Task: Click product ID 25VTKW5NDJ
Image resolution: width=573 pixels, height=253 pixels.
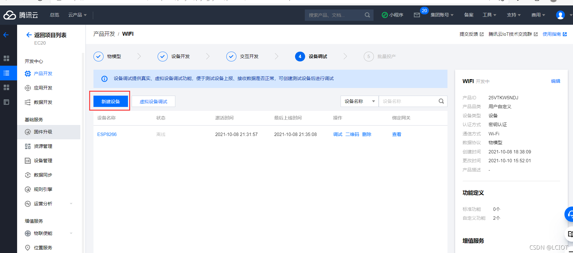Action: coord(503,98)
